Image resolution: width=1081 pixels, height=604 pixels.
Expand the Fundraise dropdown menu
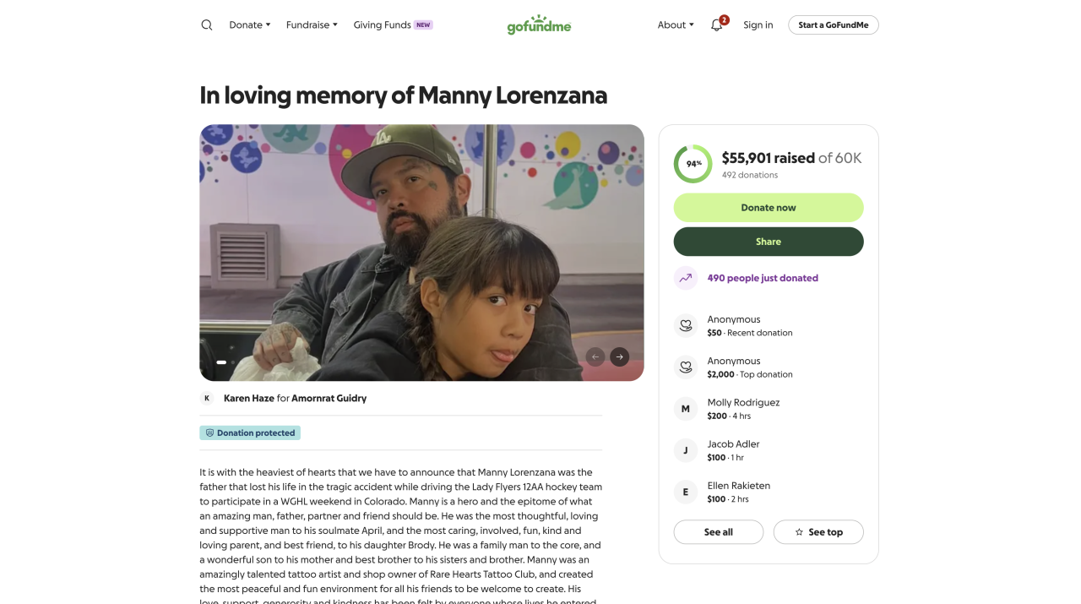(312, 25)
